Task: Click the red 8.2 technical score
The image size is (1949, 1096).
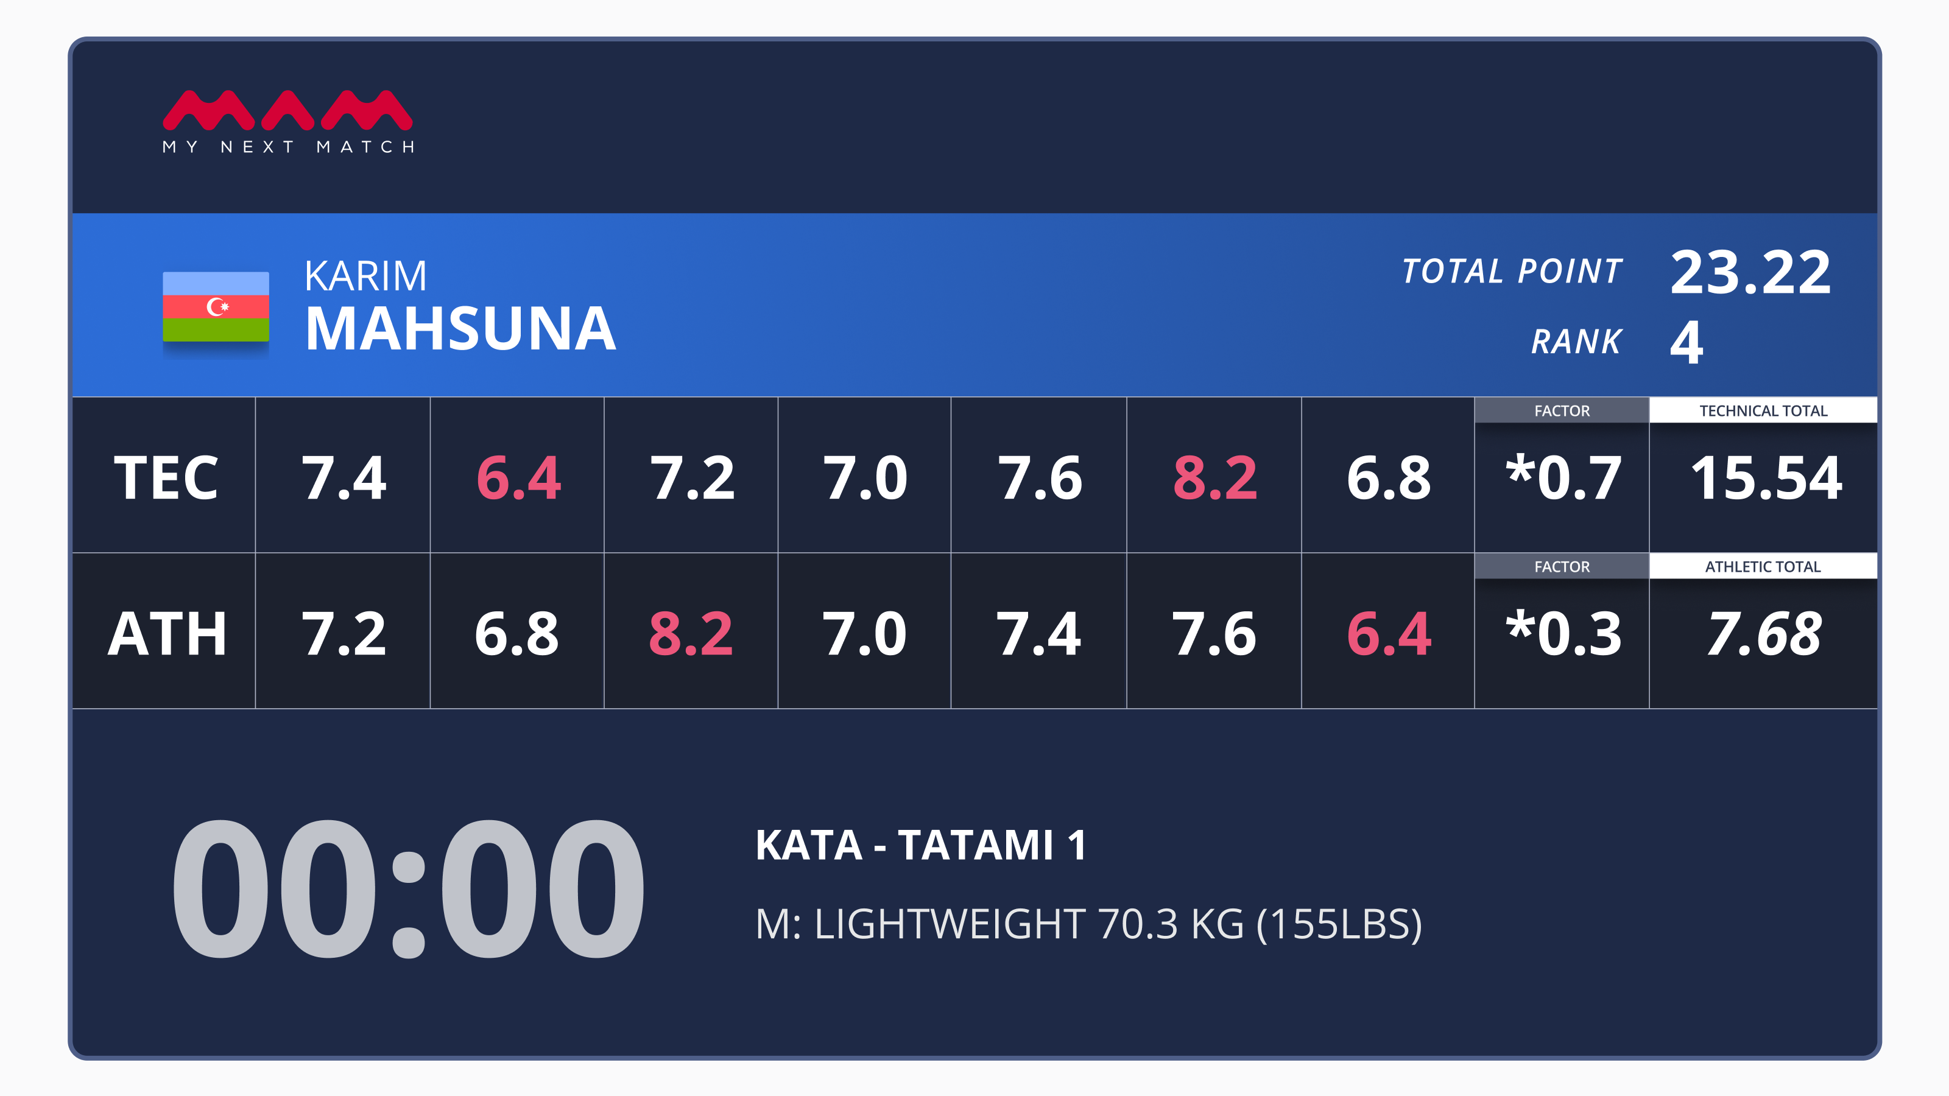Action: click(x=1215, y=477)
